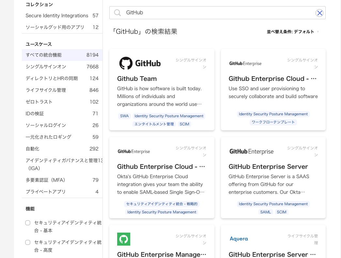The image size is (341, 258).
Task: Click 「GitHub」の検索結果 heading
Action: [145, 32]
